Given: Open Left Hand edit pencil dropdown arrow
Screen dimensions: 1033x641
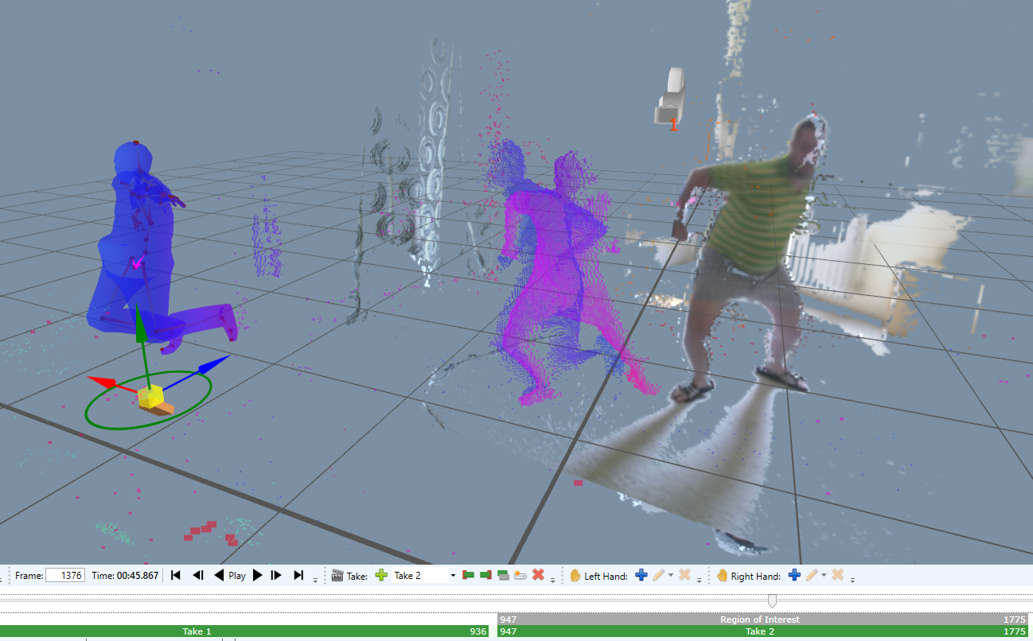Looking at the screenshot, I should pos(671,575).
